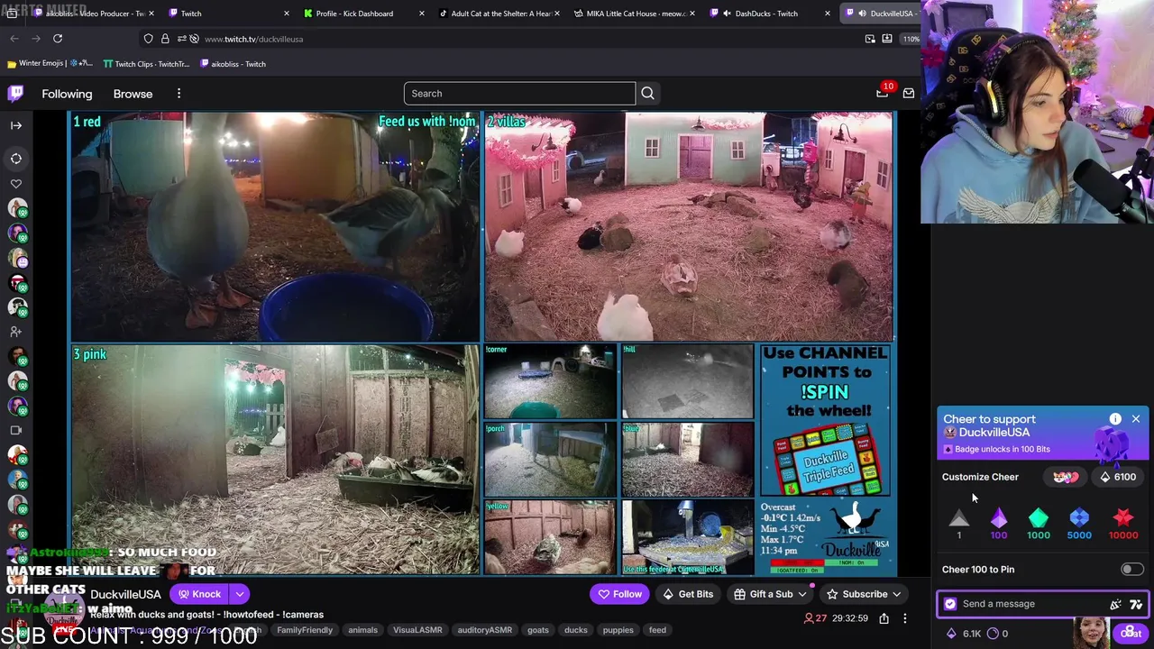The height and width of the screenshot is (649, 1154).
Task: Click the browser address bar URL
Action: point(253,39)
